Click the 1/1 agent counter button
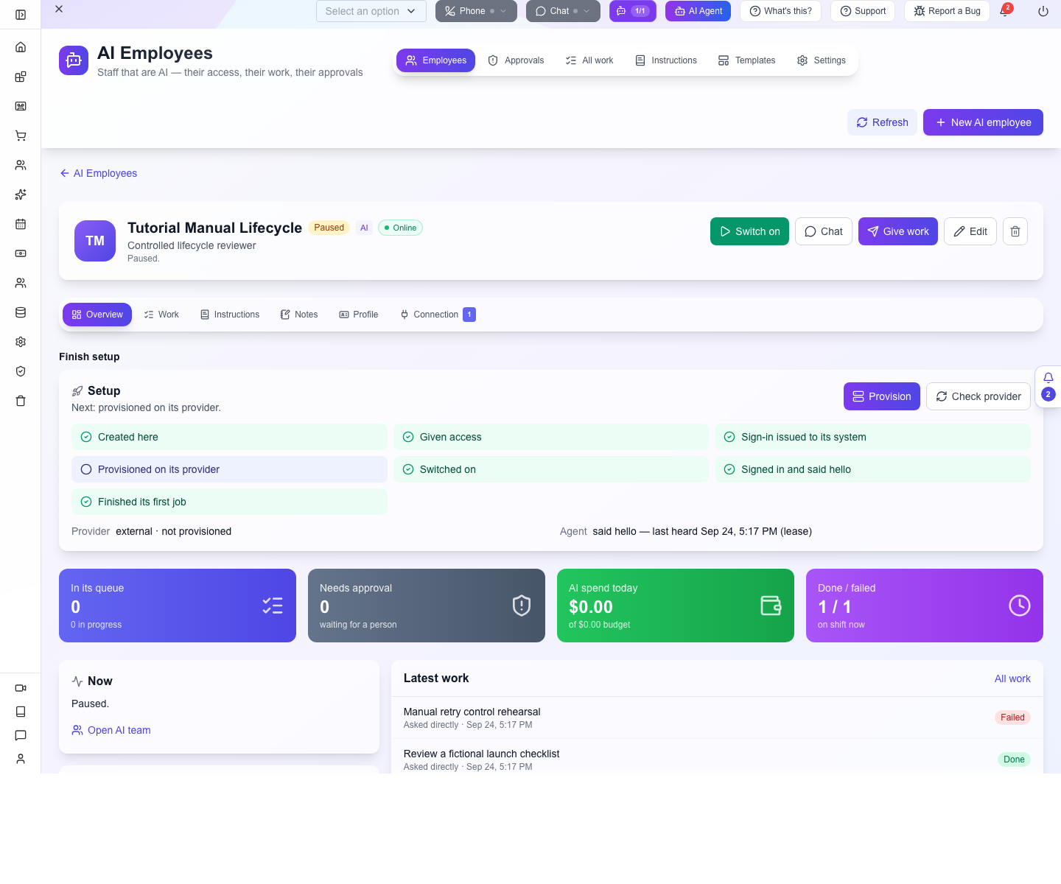This screenshot has width=1061, height=884. point(633,11)
